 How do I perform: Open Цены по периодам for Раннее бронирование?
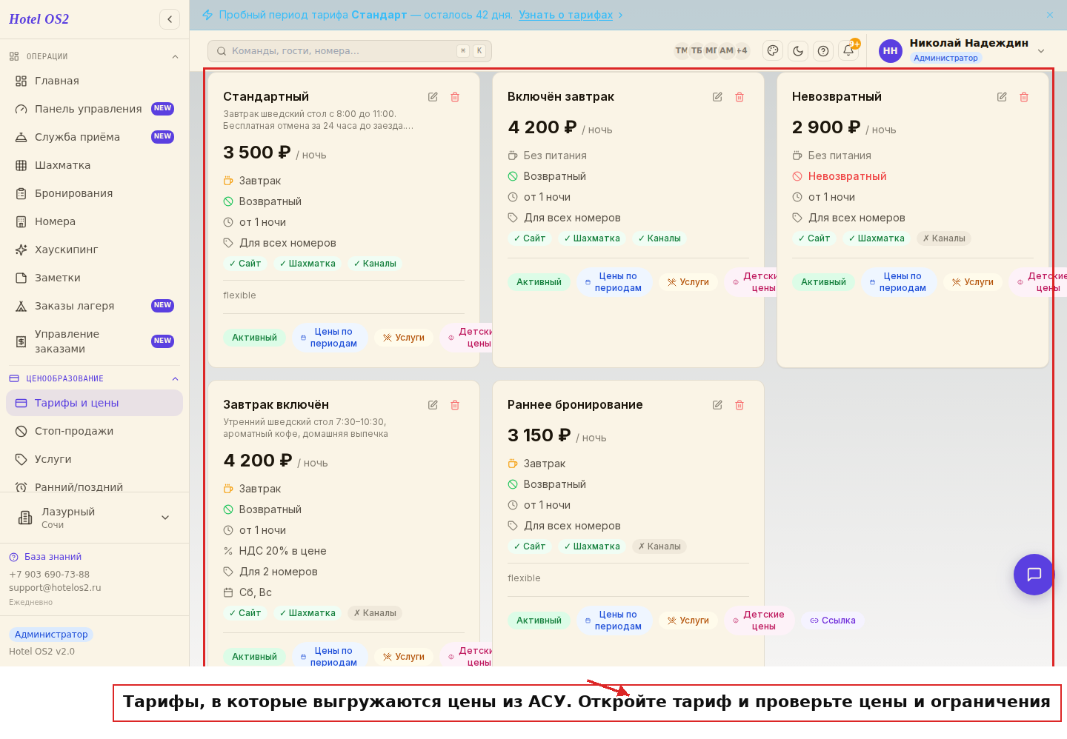[x=614, y=621]
